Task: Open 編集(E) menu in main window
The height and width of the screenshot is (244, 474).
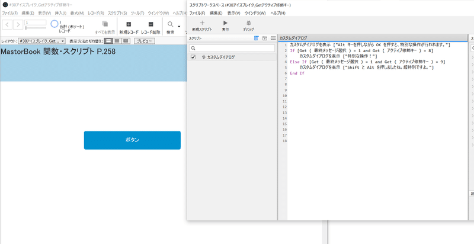Action: click(28, 13)
